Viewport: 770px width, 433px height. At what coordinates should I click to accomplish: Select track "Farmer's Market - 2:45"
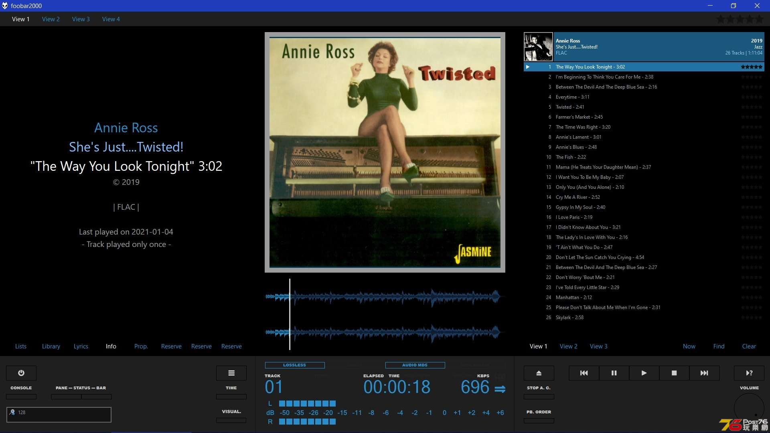point(644,117)
